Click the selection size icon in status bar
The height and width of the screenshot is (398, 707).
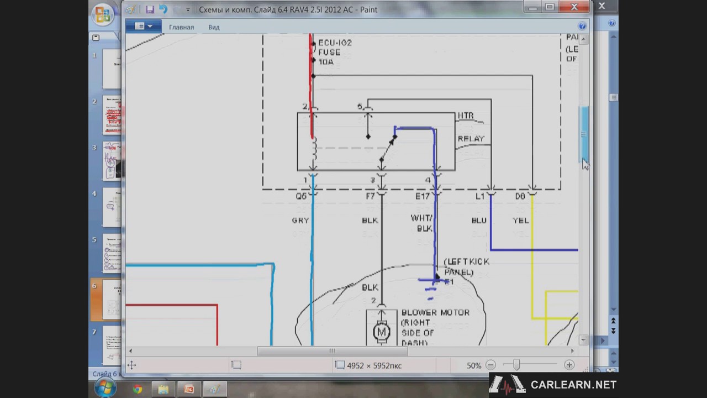click(236, 365)
